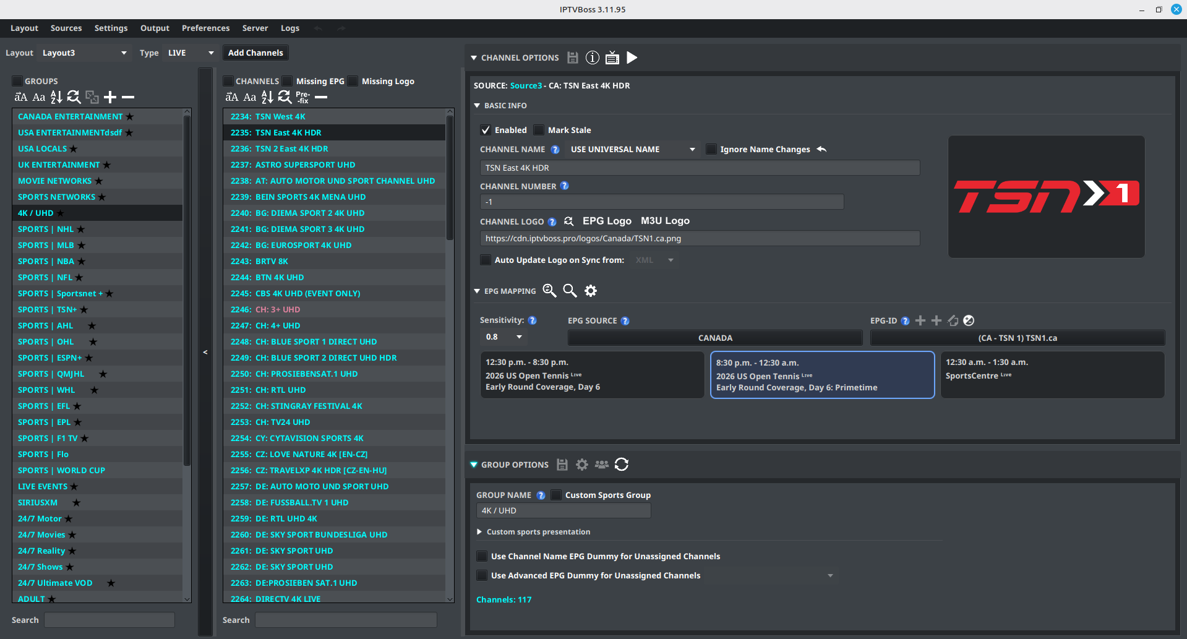Choose the EPG Logo option
Image resolution: width=1187 pixels, height=639 pixels.
pyautogui.click(x=607, y=221)
